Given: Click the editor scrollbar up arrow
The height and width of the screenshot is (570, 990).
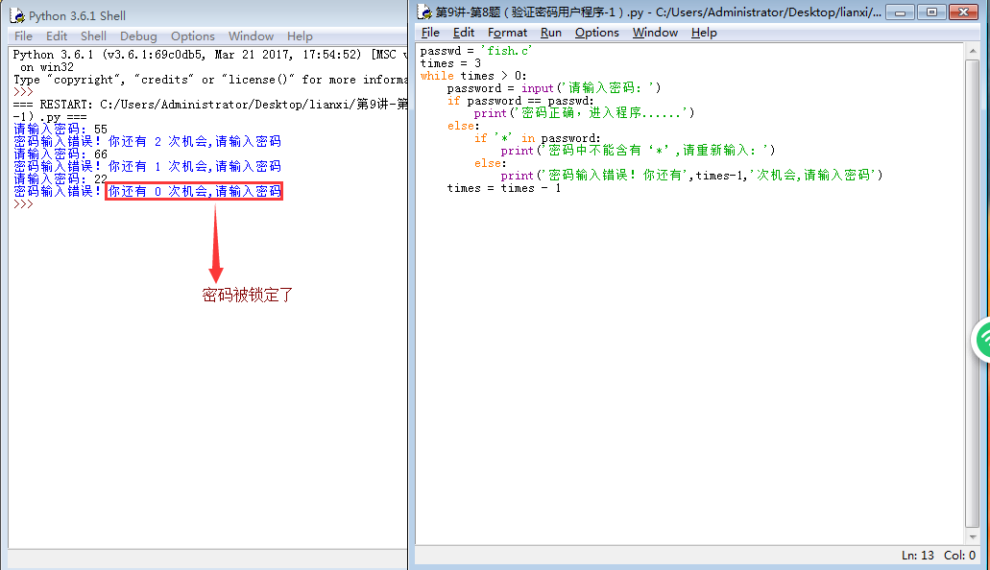Looking at the screenshot, I should coord(973,51).
